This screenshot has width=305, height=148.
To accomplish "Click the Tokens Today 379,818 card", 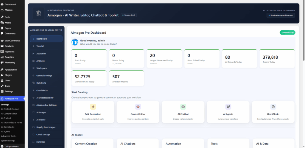I will coord(277,59).
